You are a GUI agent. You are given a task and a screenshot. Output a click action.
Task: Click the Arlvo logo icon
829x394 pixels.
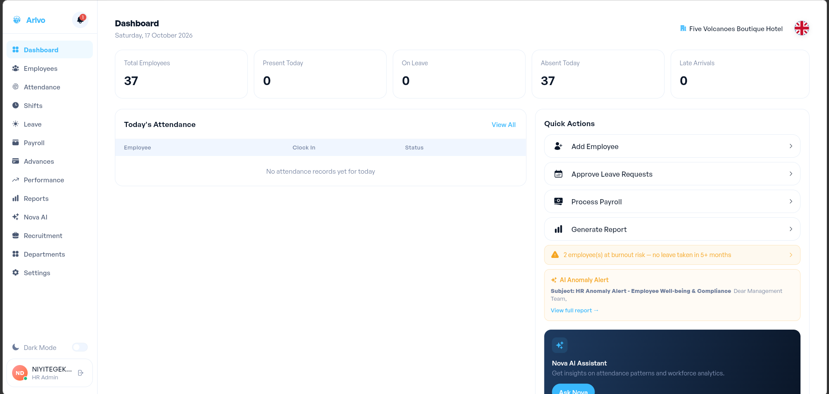pos(17,20)
